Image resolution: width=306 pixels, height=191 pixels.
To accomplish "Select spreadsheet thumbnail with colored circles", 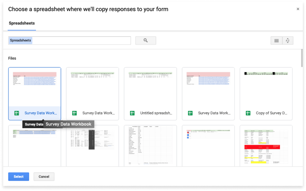I will click(208, 146).
